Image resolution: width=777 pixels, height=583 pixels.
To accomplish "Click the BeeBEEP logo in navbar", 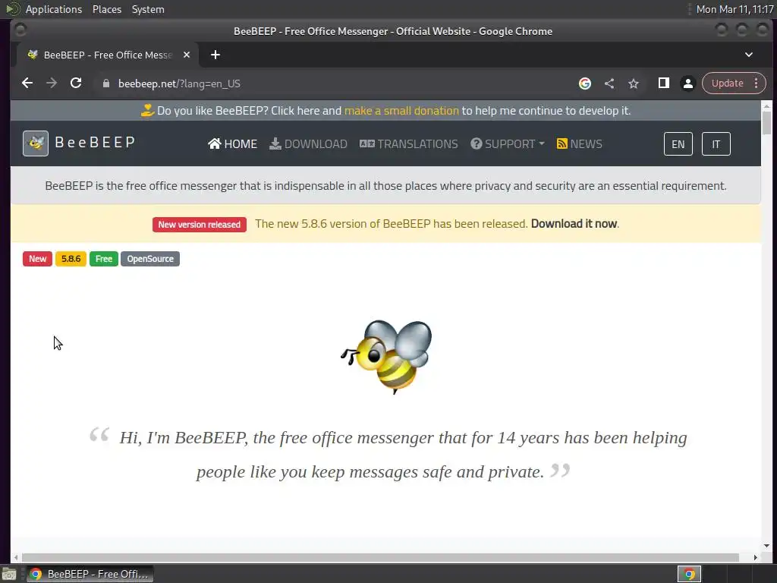I will pos(36,143).
